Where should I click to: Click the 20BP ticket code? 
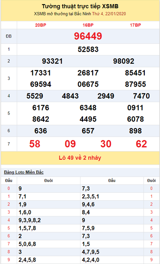(41, 25)
